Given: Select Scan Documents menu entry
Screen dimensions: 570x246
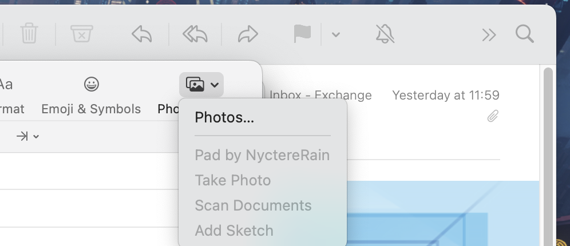Looking at the screenshot, I should coord(253,205).
